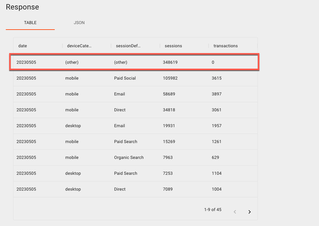
Task: Go to the next page of results
Action: click(250, 212)
